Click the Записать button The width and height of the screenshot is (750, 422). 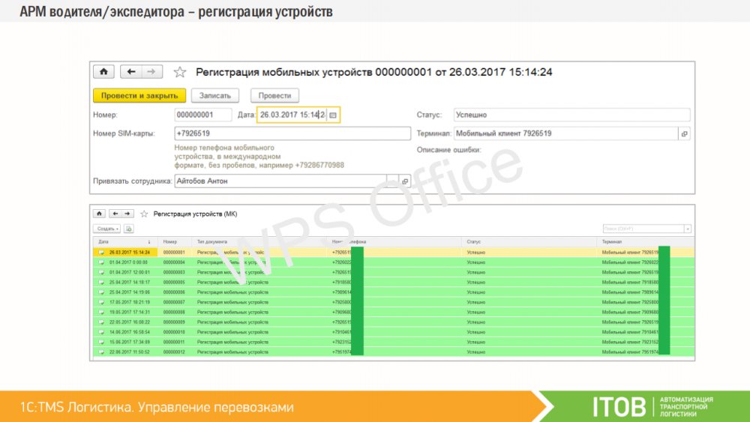click(x=215, y=96)
